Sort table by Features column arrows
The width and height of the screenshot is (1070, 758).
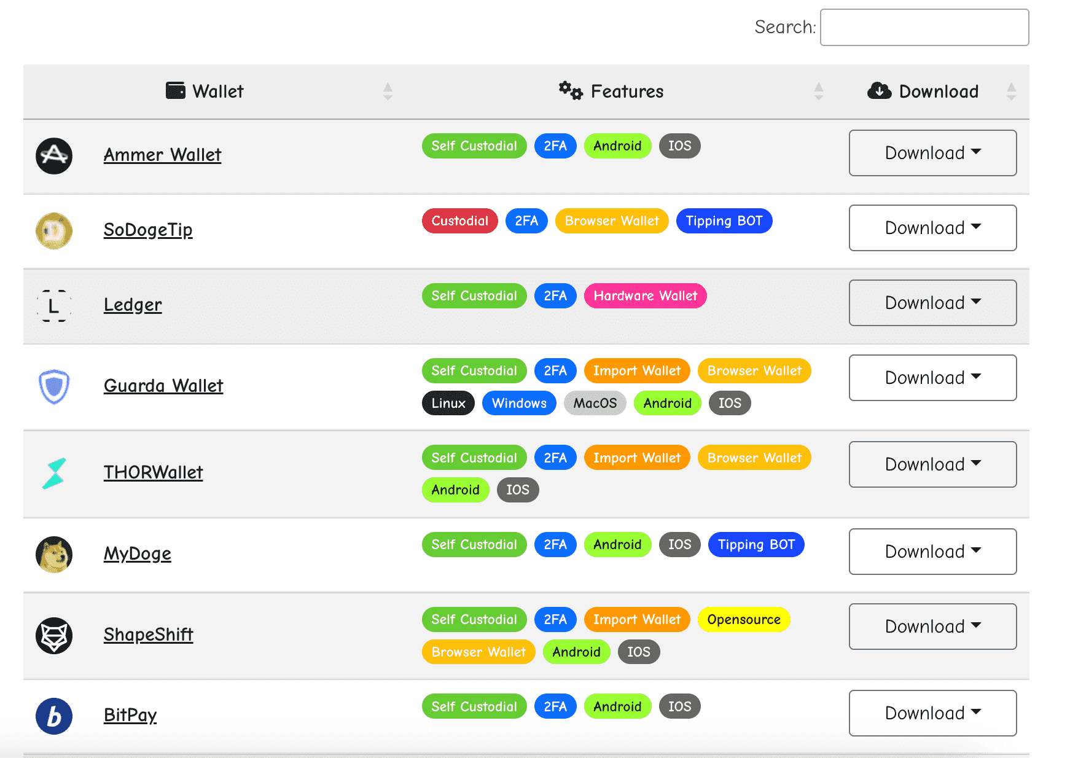tap(818, 92)
